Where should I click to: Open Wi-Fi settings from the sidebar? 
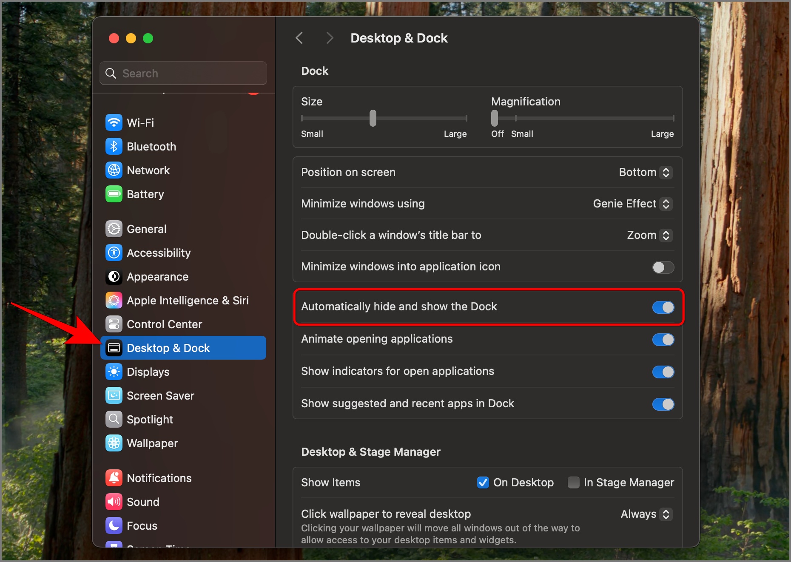click(x=140, y=122)
